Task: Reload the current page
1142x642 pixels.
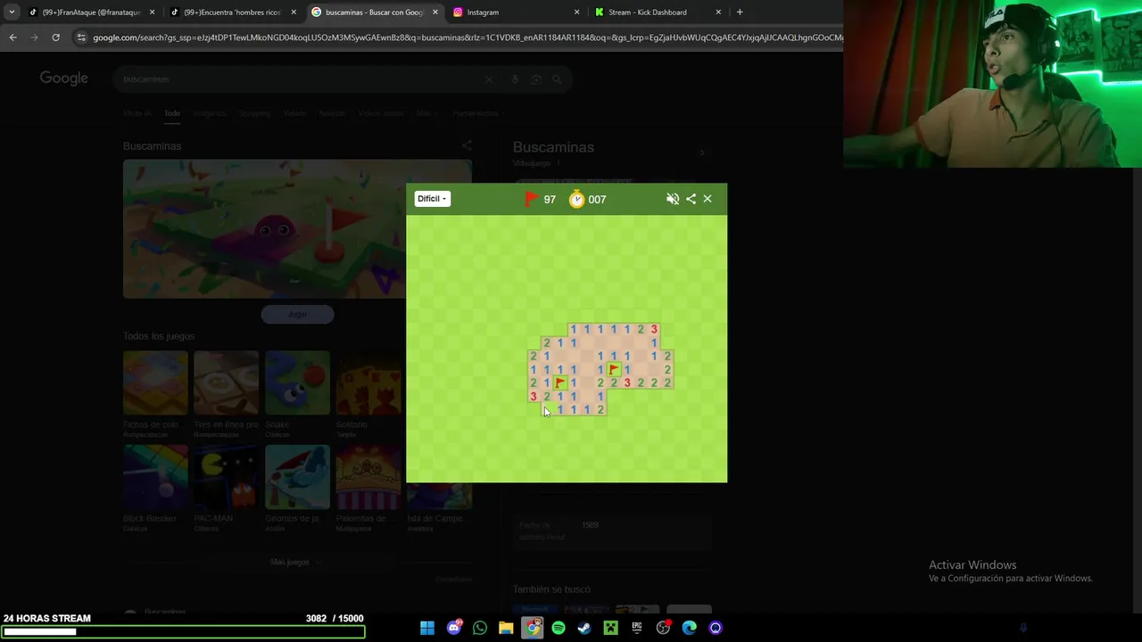Action: point(55,37)
